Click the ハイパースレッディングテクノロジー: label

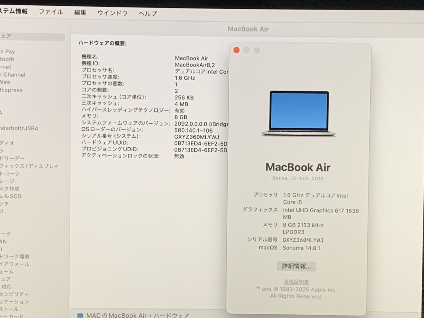click(126, 110)
